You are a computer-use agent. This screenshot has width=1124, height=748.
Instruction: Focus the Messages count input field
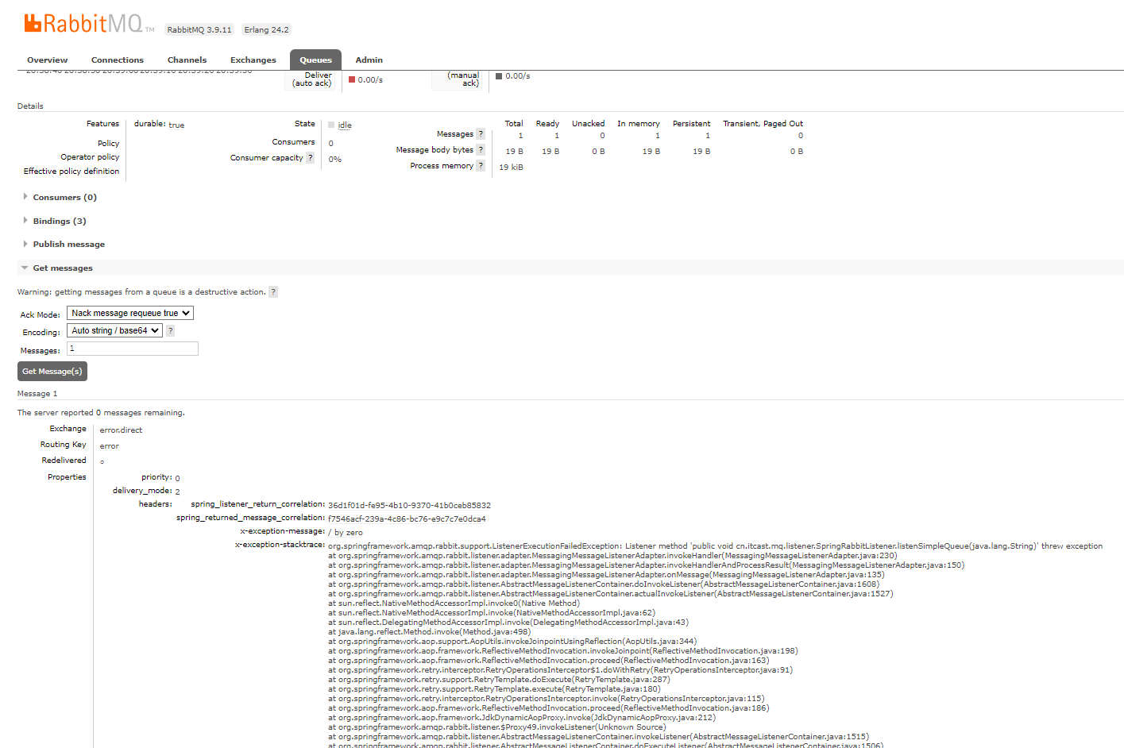coord(133,349)
